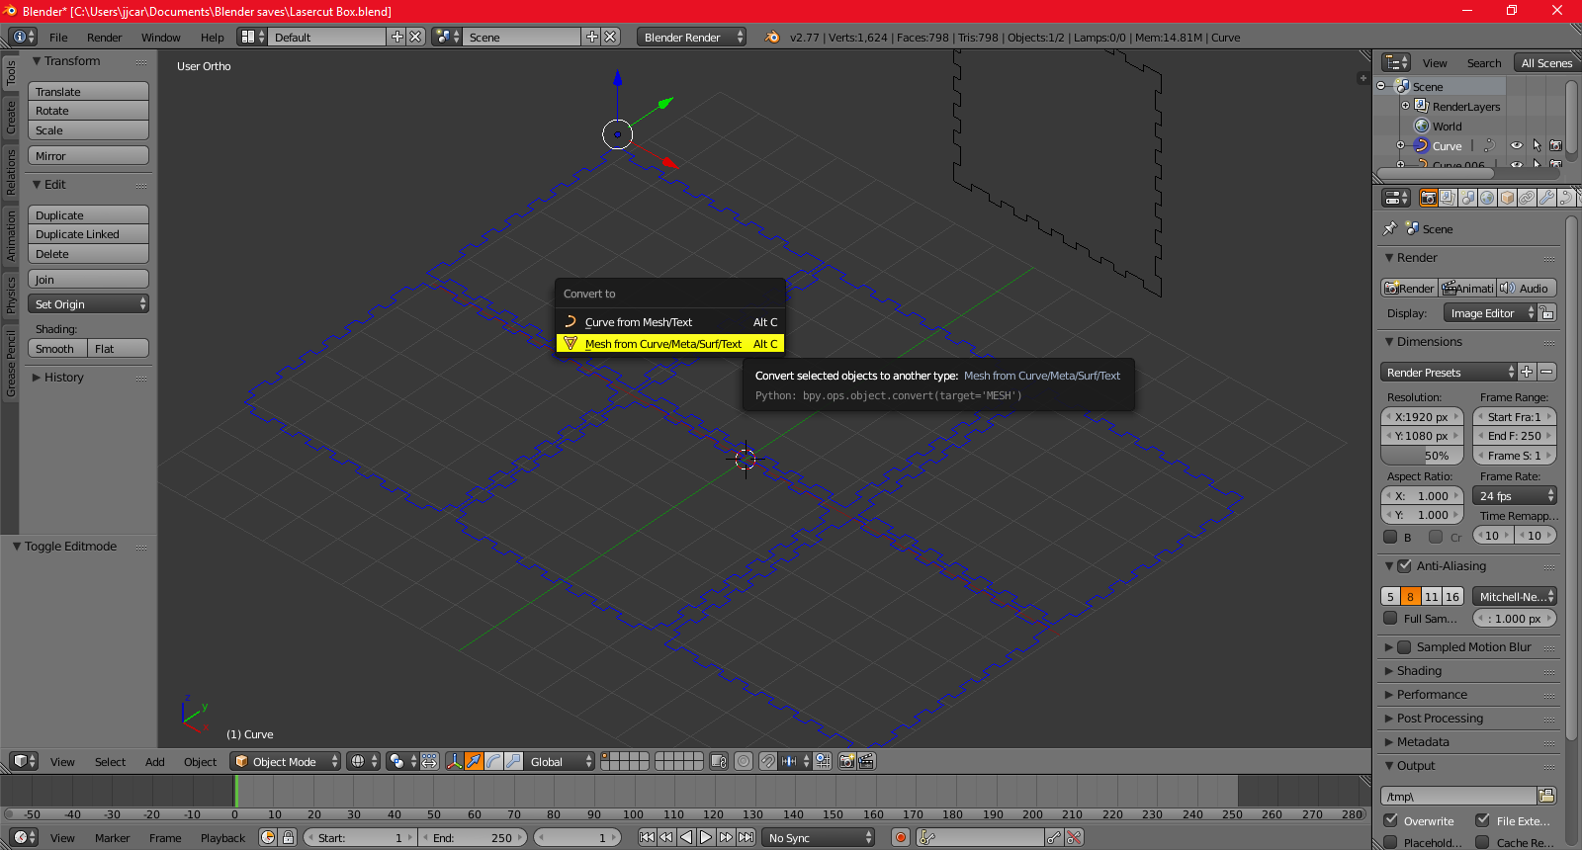Click the Duplicate Linked button
This screenshot has height=850, width=1582.
point(88,234)
